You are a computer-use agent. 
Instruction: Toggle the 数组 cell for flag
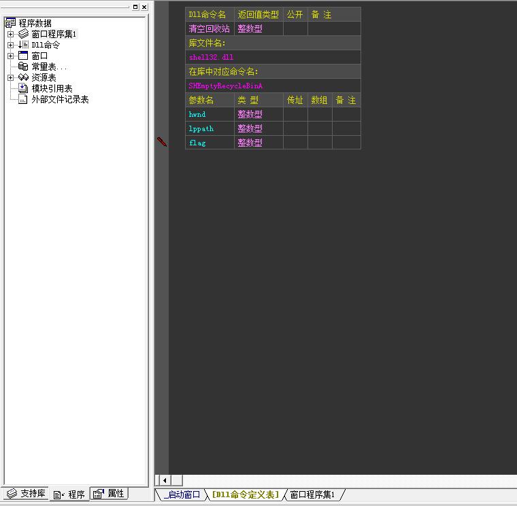[x=320, y=143]
